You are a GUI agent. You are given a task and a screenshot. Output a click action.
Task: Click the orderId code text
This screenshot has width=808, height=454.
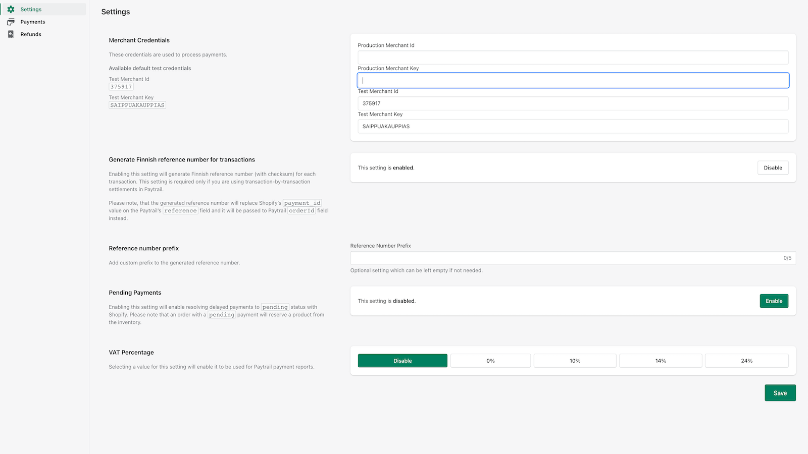tap(301, 210)
